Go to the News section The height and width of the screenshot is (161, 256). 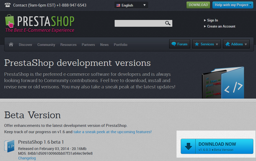[104, 45]
